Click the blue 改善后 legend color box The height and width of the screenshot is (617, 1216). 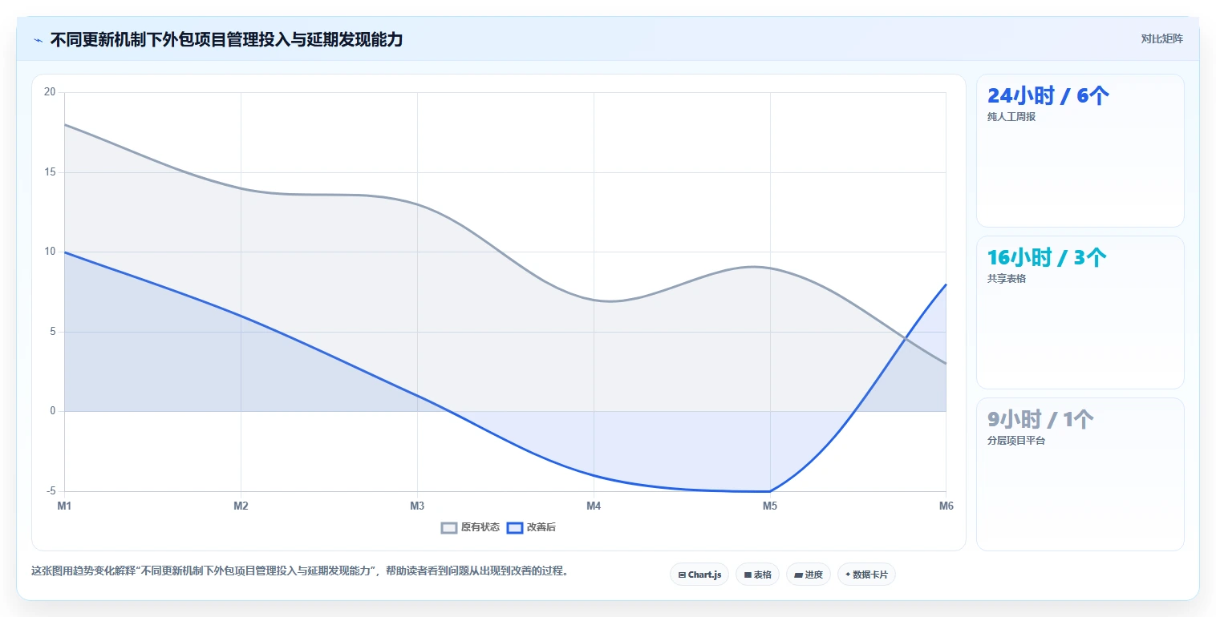pos(514,527)
